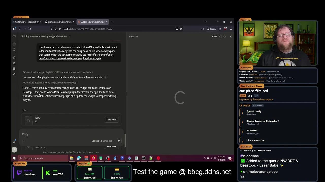Viewport: 325px width, 182px height.
Task: Click the Firefox sidebar toggle icon
Action: 14,29
